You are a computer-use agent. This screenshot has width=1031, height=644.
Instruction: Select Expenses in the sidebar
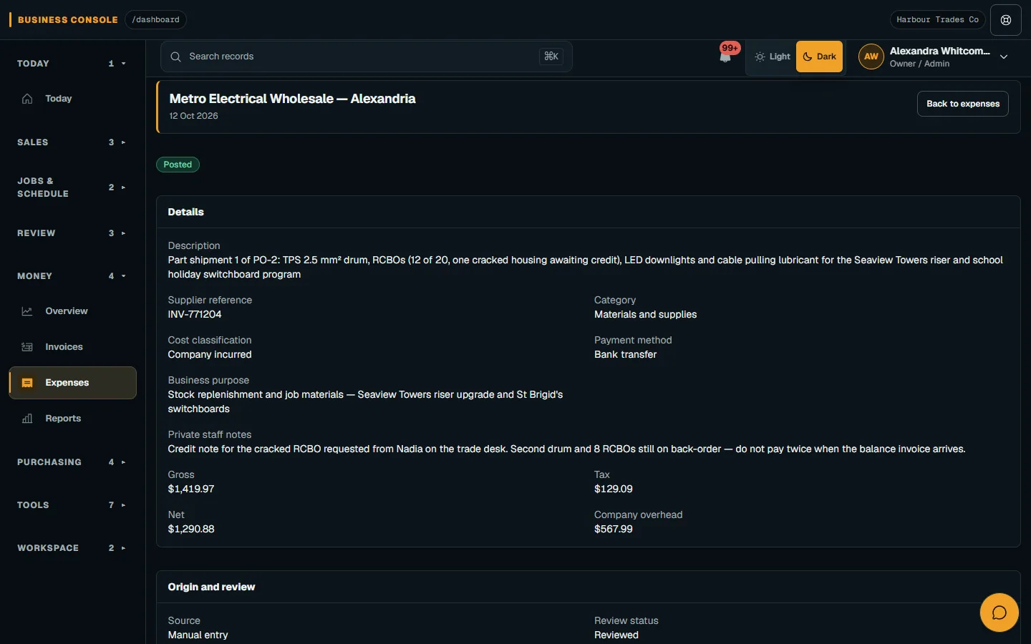72,383
